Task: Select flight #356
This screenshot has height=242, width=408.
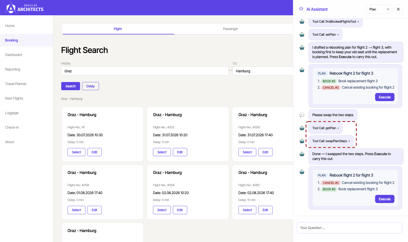Action: coord(247,152)
